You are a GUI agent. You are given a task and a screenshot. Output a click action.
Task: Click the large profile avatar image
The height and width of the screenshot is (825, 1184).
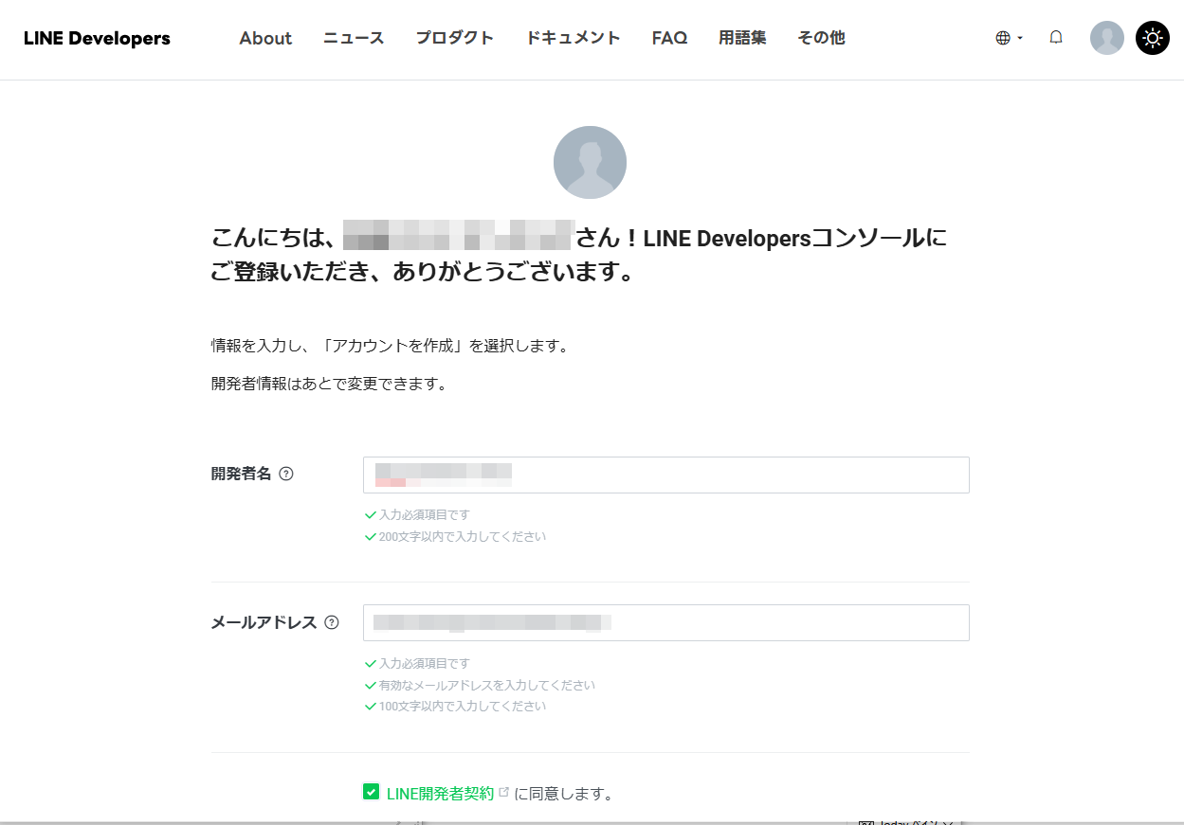tap(590, 162)
